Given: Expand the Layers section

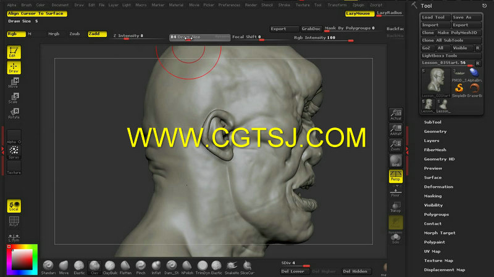Looking at the screenshot, I should point(431,141).
